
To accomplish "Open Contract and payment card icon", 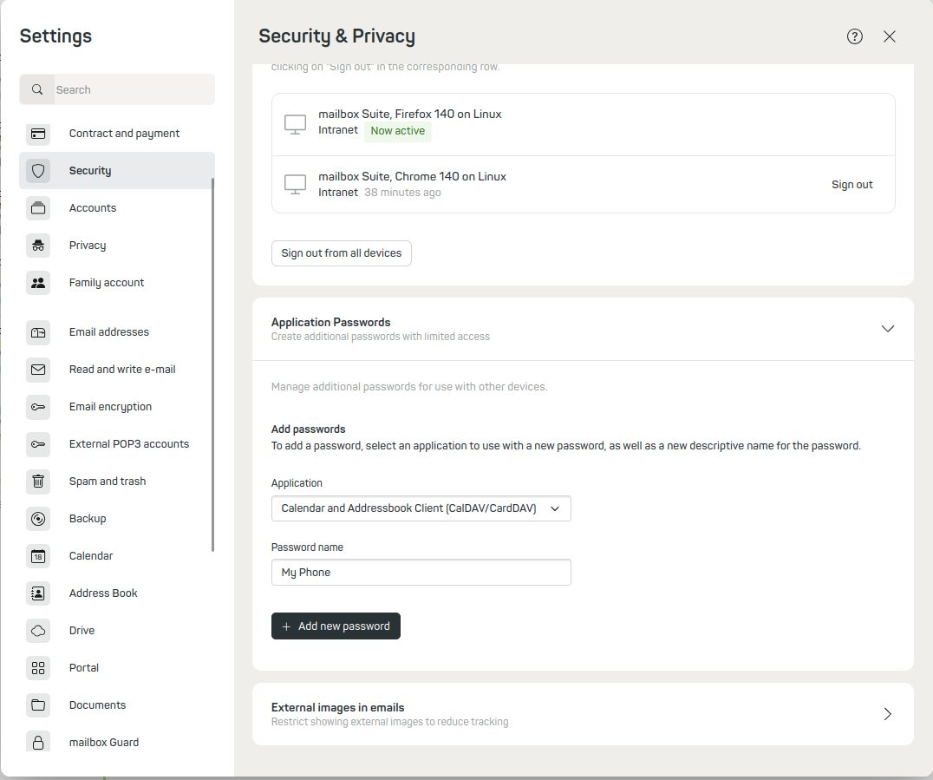I will pos(38,134).
